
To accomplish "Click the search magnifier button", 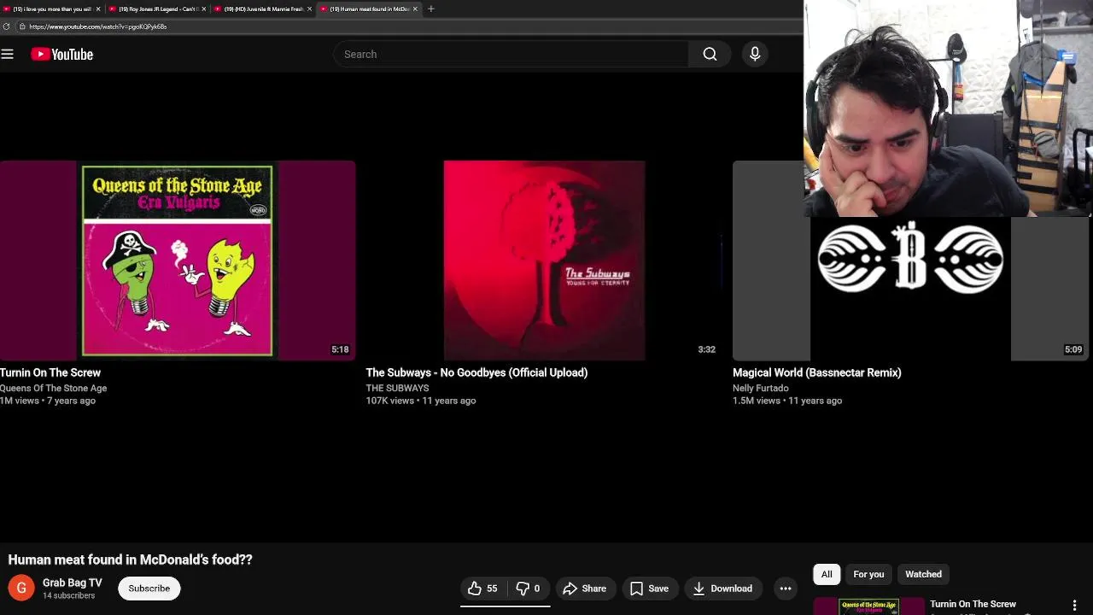I will (x=710, y=54).
